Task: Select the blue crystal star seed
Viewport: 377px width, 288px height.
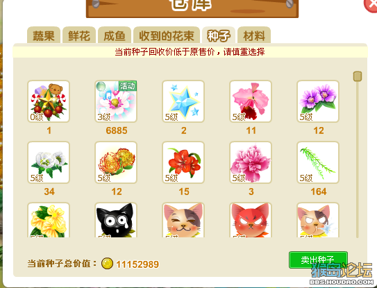Action: click(183, 101)
